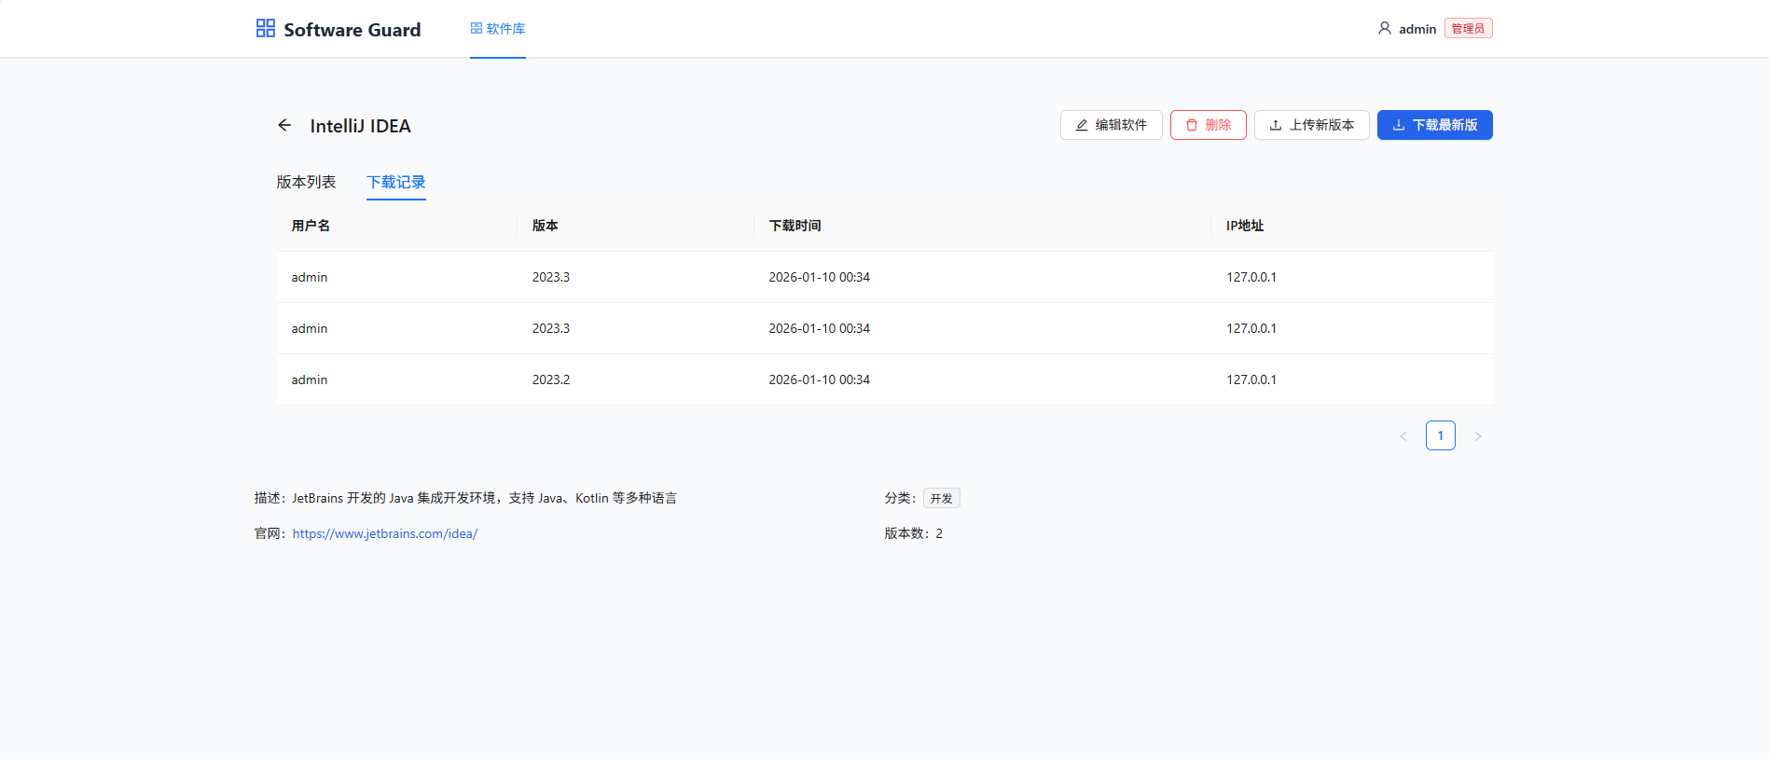This screenshot has height=759, width=1769.
Task: Click the back arrow beside IntelliJ IDEA
Action: tap(284, 125)
